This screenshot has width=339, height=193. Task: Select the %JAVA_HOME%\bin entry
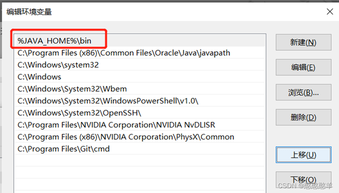tap(140, 41)
